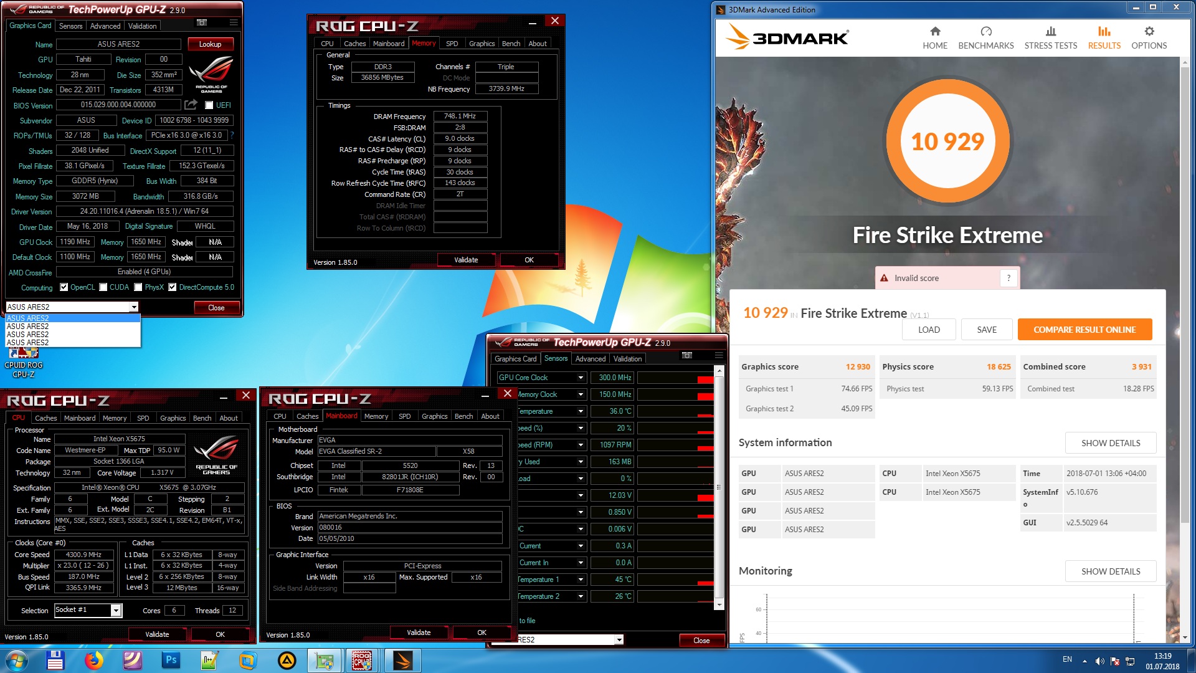Click the SAVE button in 3DMark

tap(987, 330)
